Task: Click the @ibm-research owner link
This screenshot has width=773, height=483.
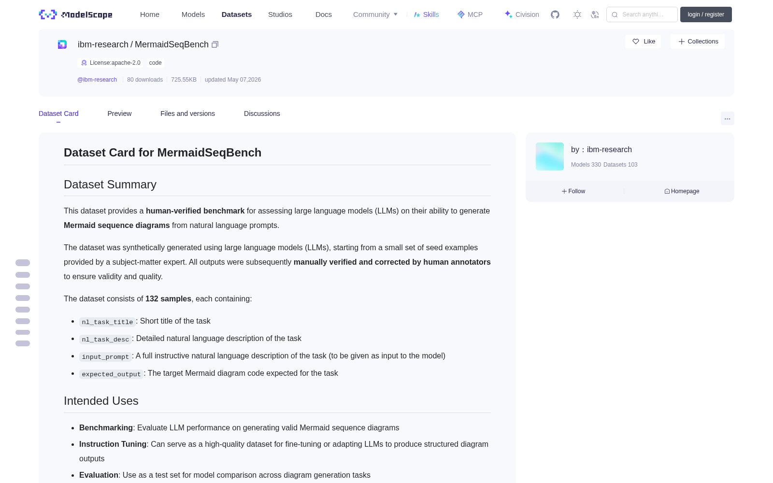Action: pos(97,80)
